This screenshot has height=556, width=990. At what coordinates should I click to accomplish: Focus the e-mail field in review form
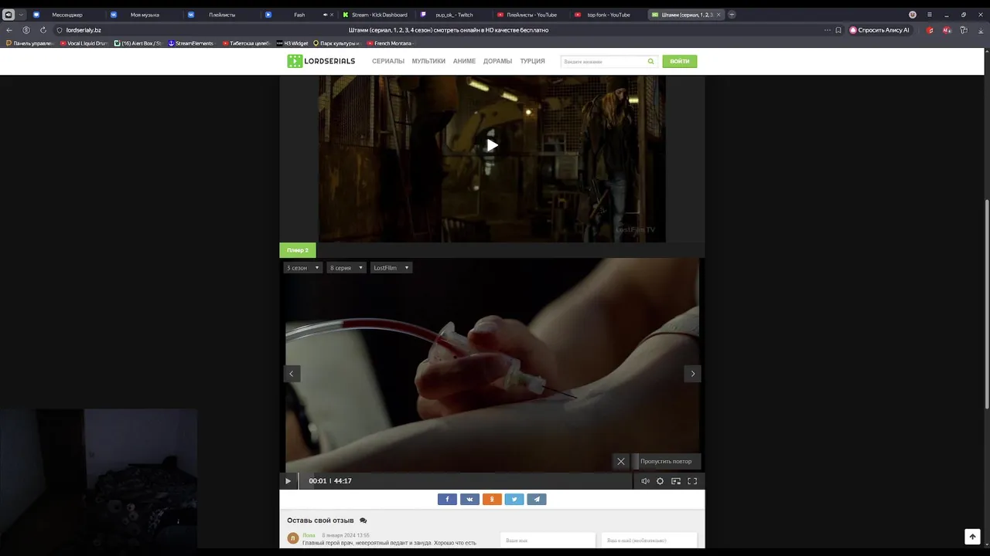tap(649, 541)
